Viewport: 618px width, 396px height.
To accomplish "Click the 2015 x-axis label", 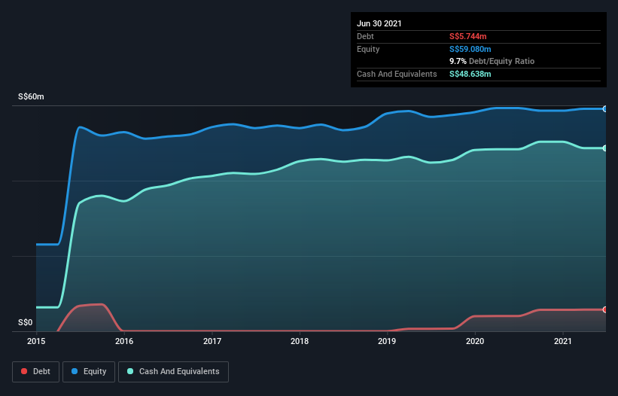I will tap(36, 341).
